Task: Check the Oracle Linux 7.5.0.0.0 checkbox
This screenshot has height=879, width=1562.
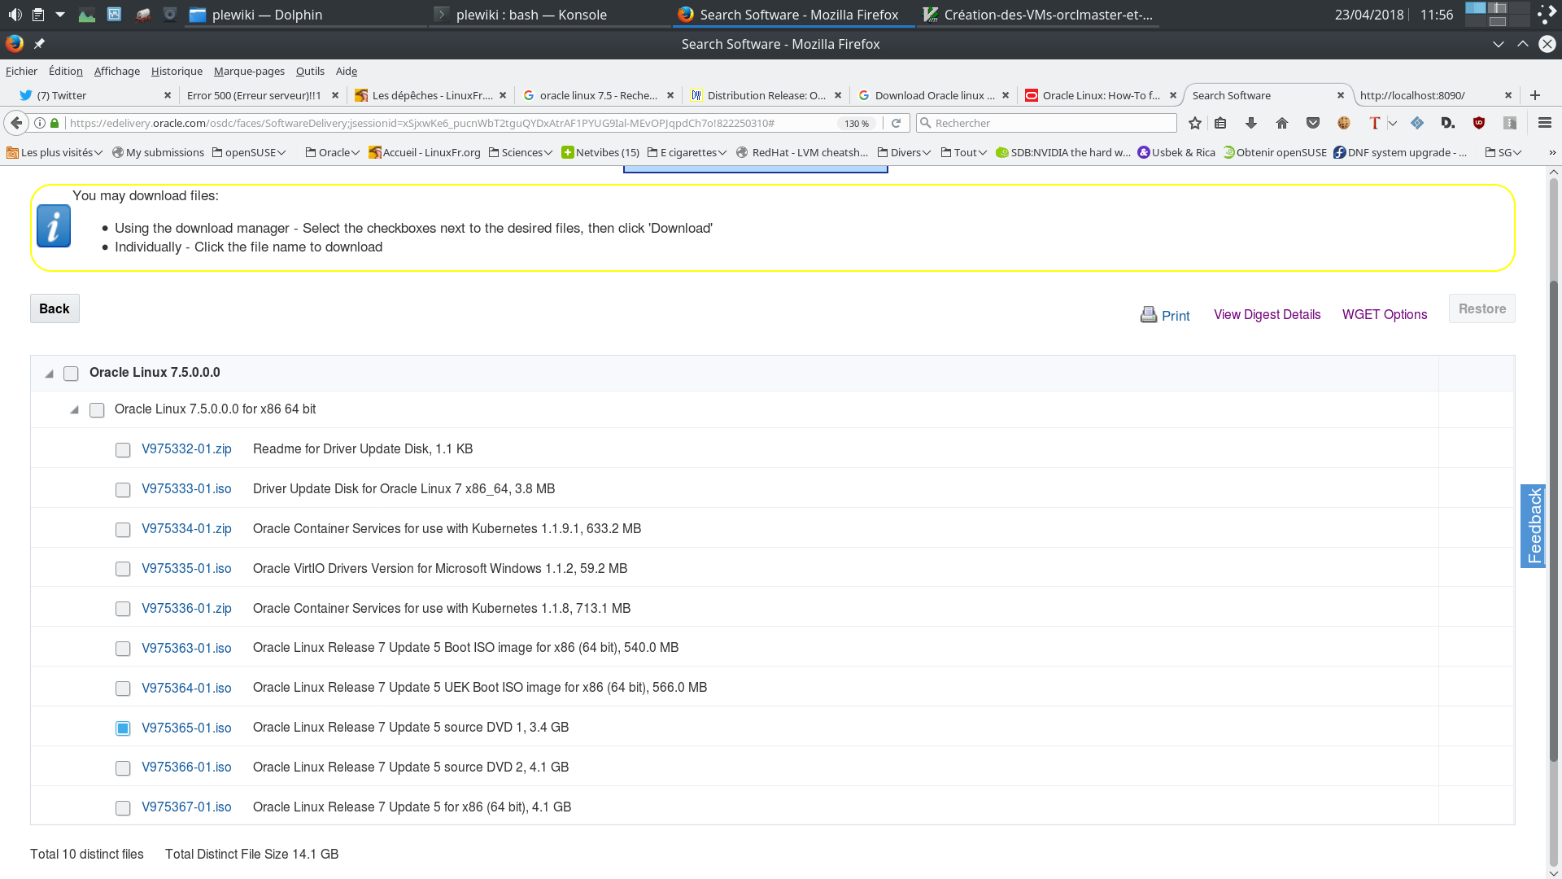Action: (x=71, y=374)
